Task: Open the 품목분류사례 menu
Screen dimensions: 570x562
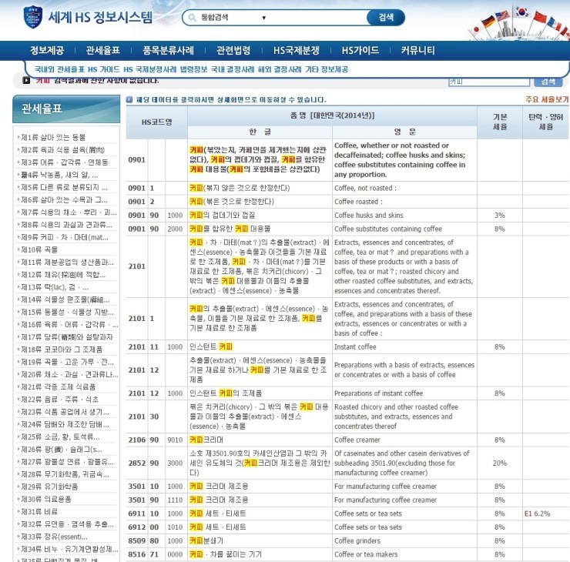Action: (168, 51)
